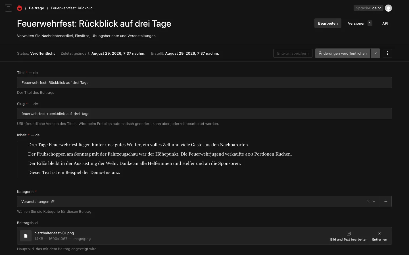Screen dimensions: 409x255
Task: Switch to the Bearbeiten tab
Action: pos(328,23)
